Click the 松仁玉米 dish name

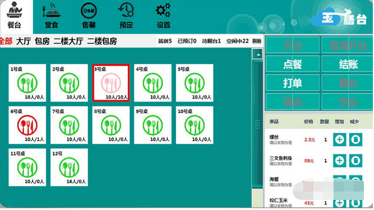279,200
